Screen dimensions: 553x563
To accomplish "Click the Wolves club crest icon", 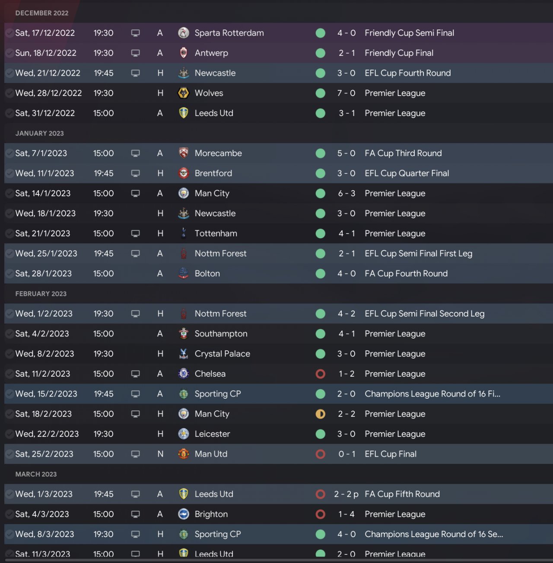I will tap(184, 93).
